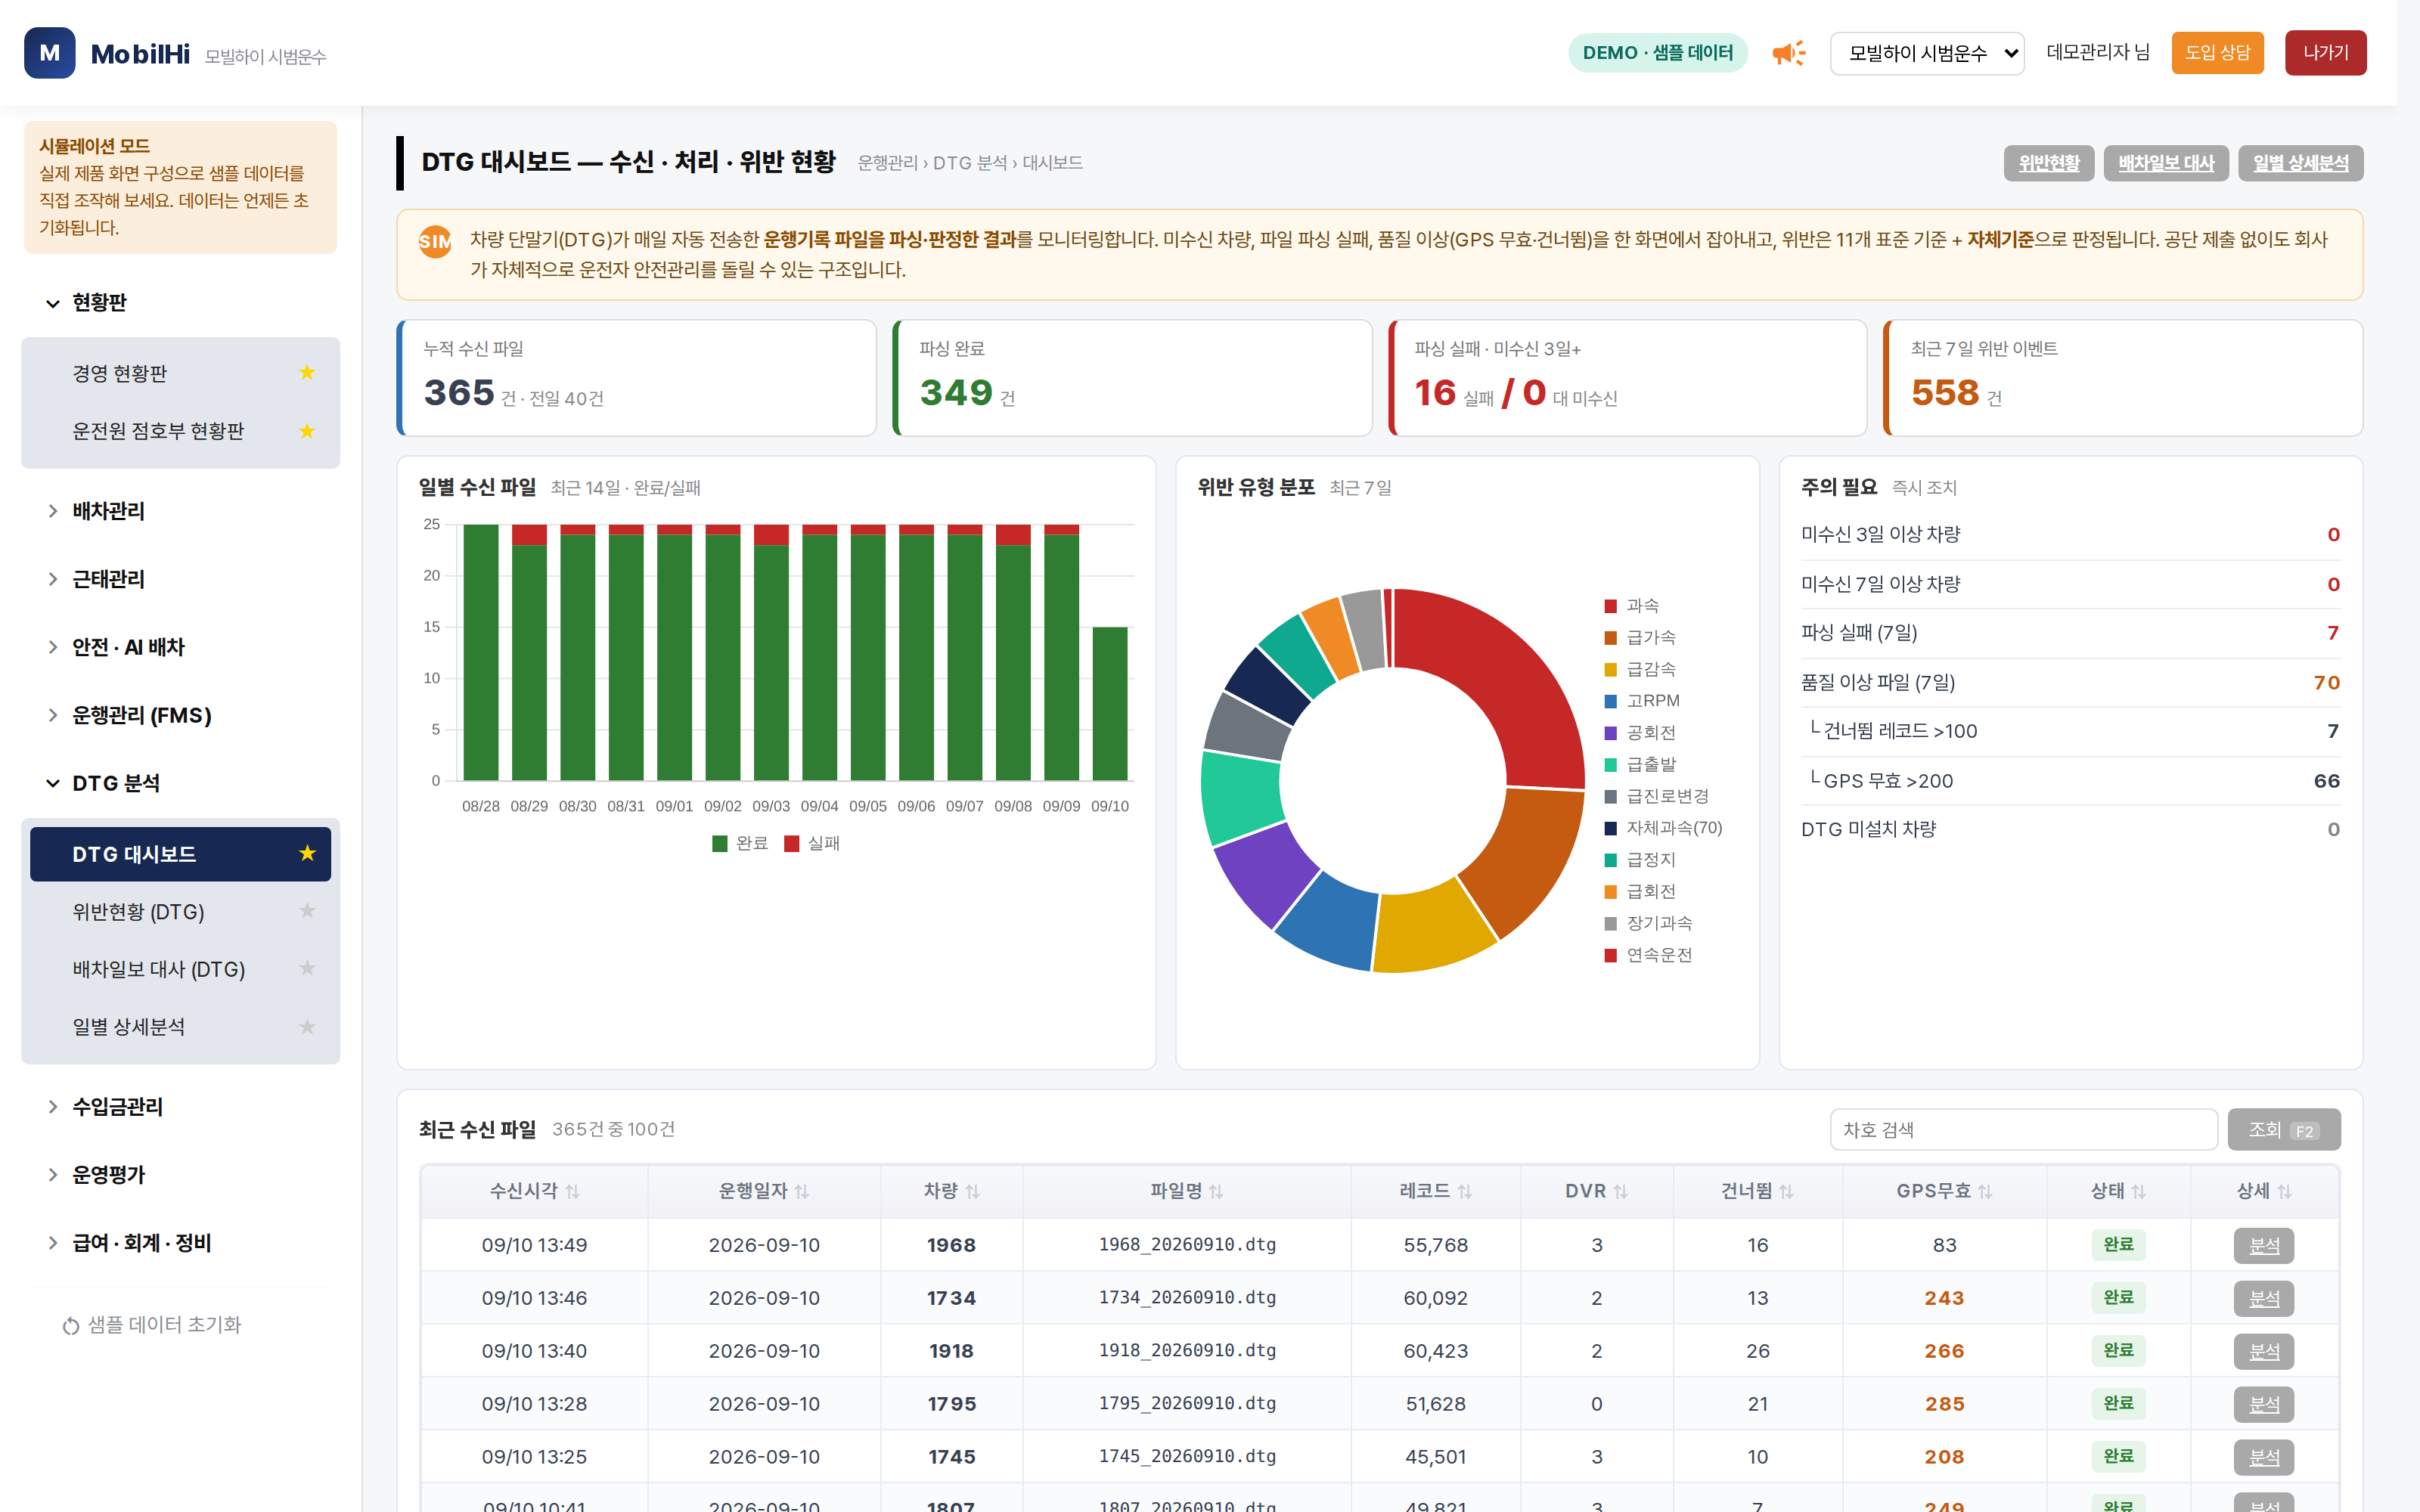
Task: Sort by 건너뜀 column sort icon
Action: tap(1786, 1192)
